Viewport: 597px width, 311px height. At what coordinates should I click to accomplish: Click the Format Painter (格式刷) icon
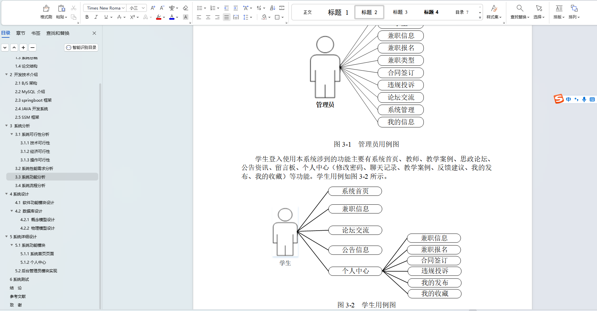tap(46, 8)
